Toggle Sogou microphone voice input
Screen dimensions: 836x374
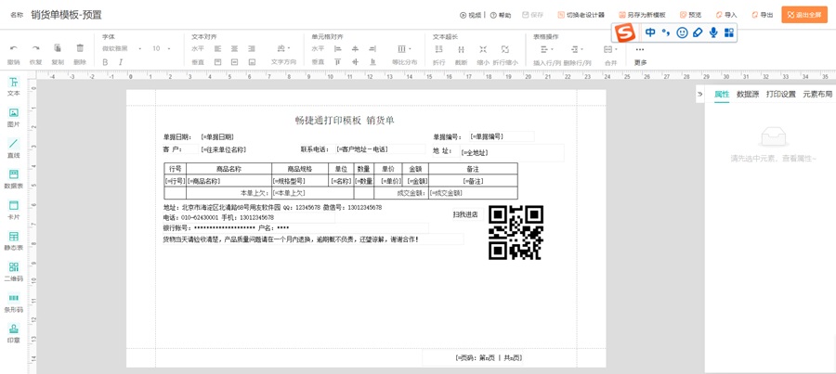tap(713, 32)
